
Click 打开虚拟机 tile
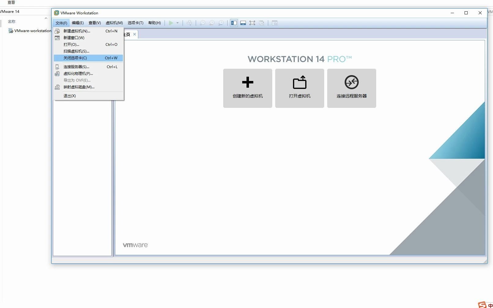[x=300, y=88]
